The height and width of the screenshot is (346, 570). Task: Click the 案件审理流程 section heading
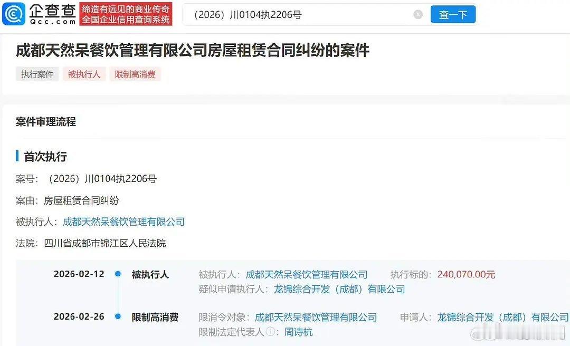(x=46, y=122)
